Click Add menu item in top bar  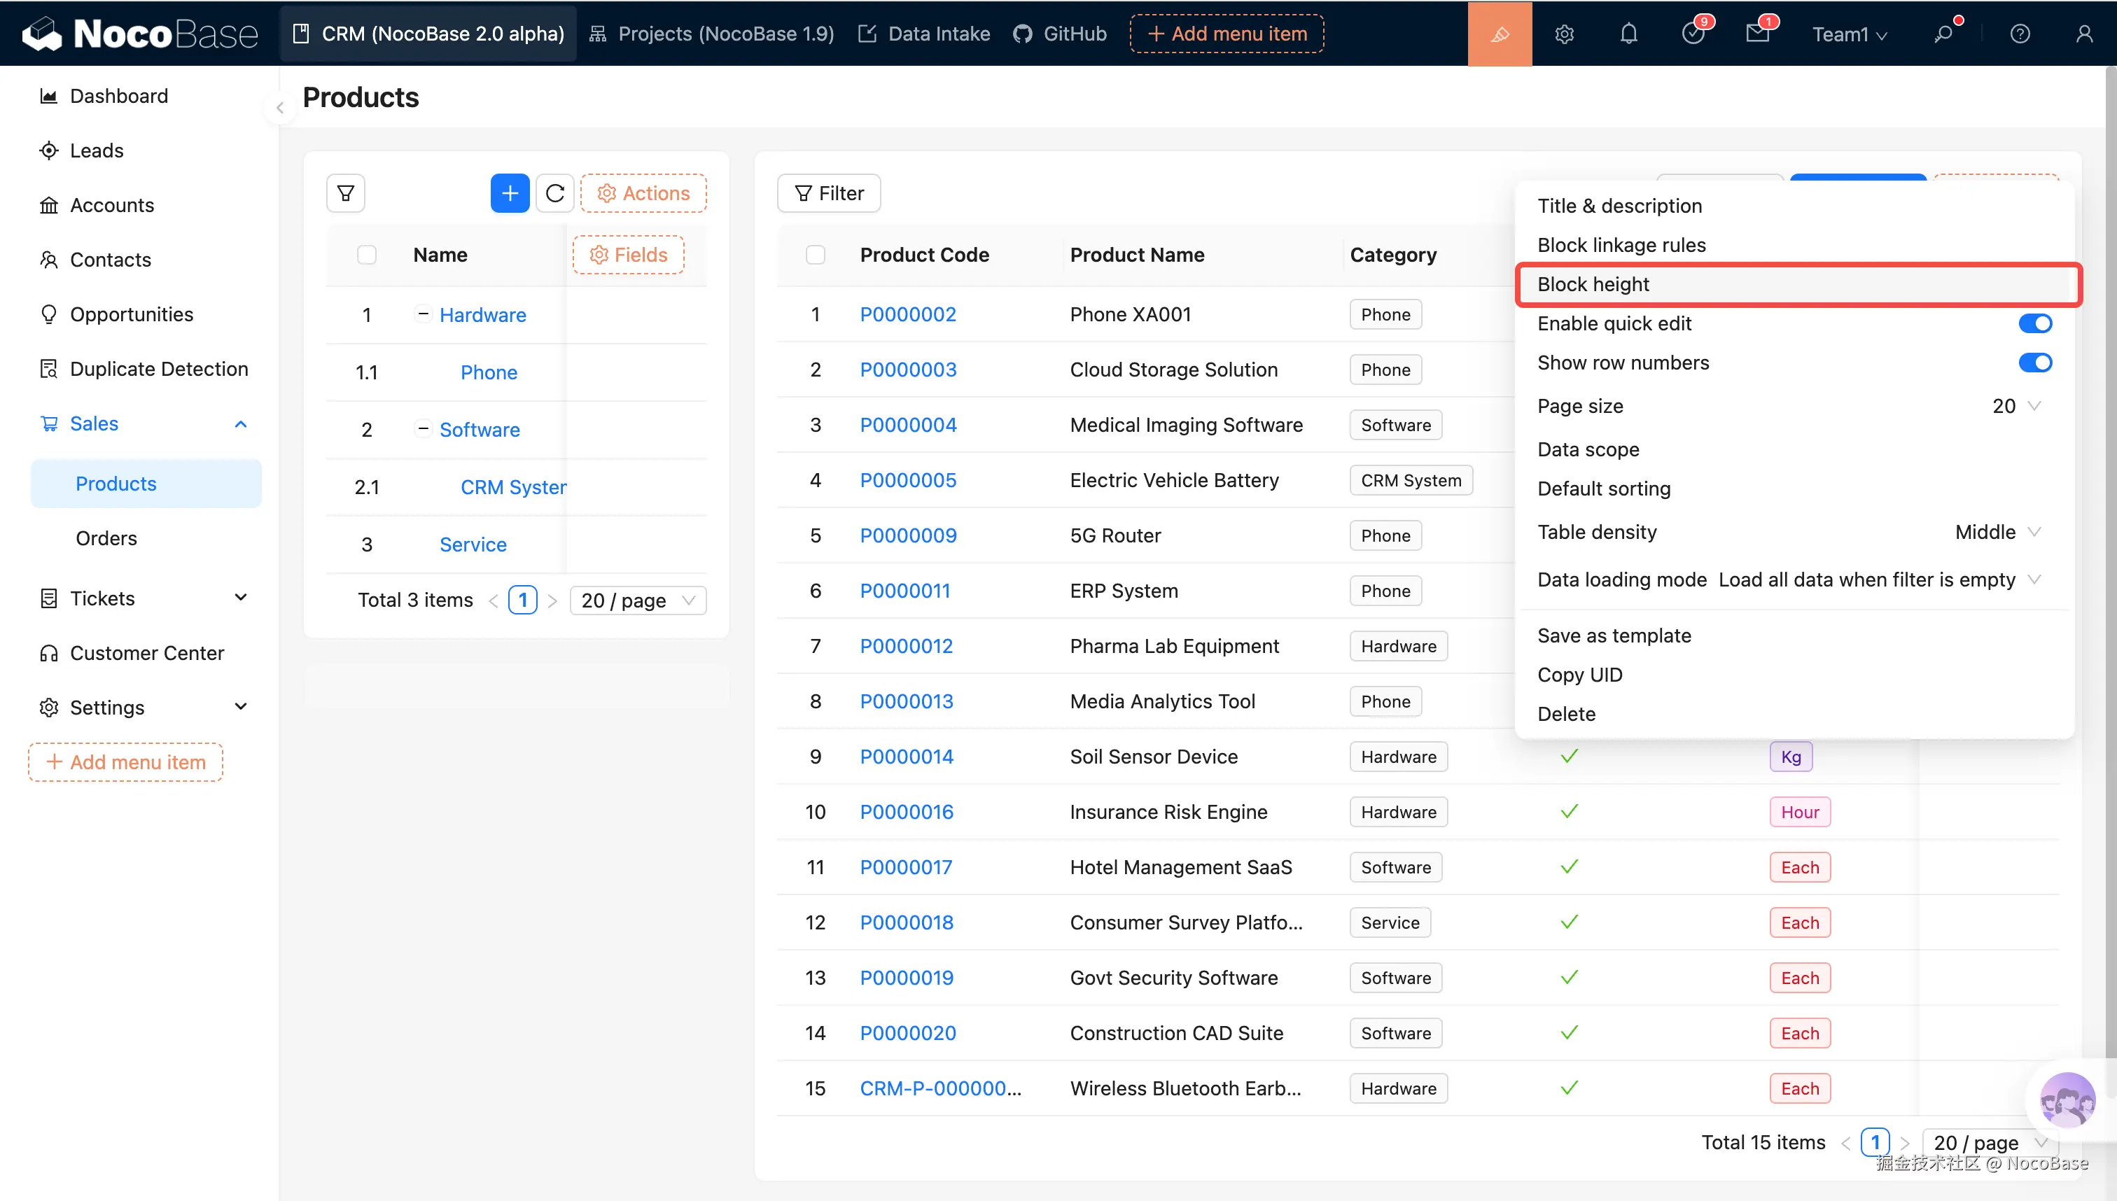(1227, 34)
